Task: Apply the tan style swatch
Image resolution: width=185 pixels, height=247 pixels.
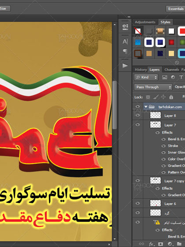Action: (149, 53)
